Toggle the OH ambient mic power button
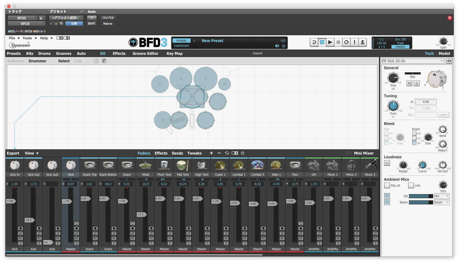This screenshot has width=459, height=263. (387, 196)
